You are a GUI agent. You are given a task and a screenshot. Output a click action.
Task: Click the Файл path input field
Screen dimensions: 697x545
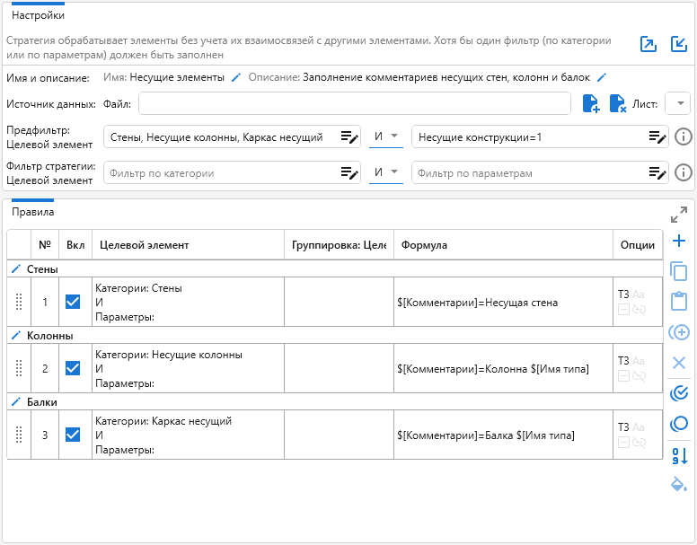tap(354, 103)
